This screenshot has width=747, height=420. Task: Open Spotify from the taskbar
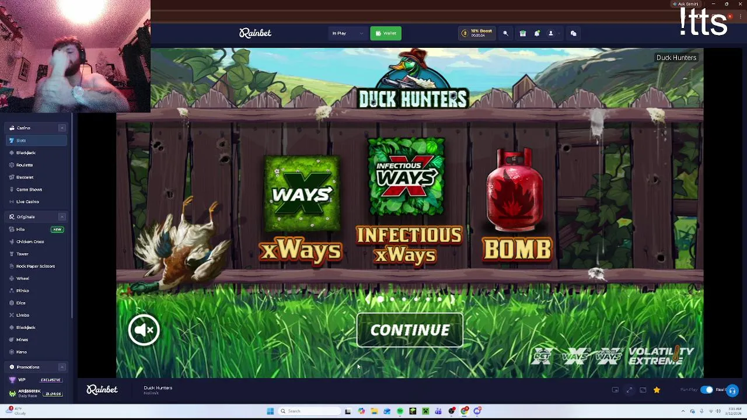(x=400, y=411)
